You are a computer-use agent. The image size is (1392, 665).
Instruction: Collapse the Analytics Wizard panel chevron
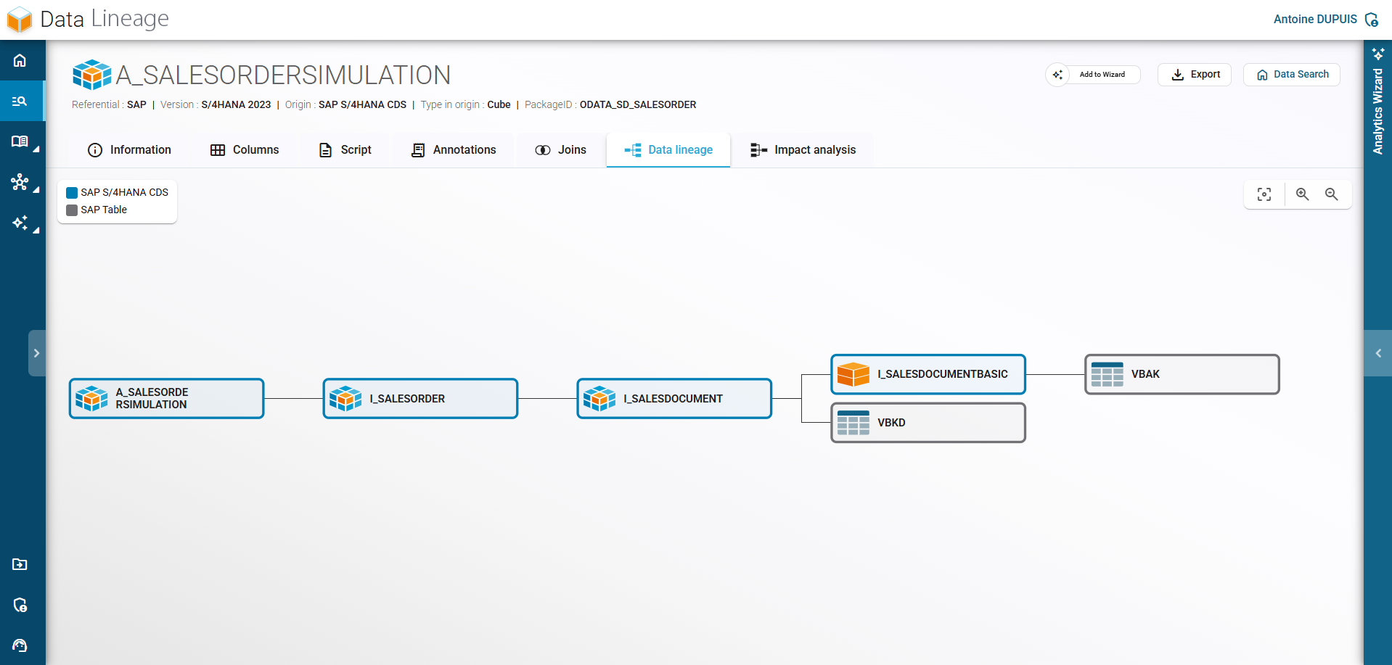(x=1377, y=353)
